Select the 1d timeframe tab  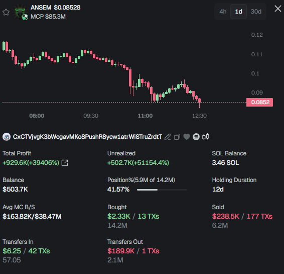pyautogui.click(x=238, y=12)
